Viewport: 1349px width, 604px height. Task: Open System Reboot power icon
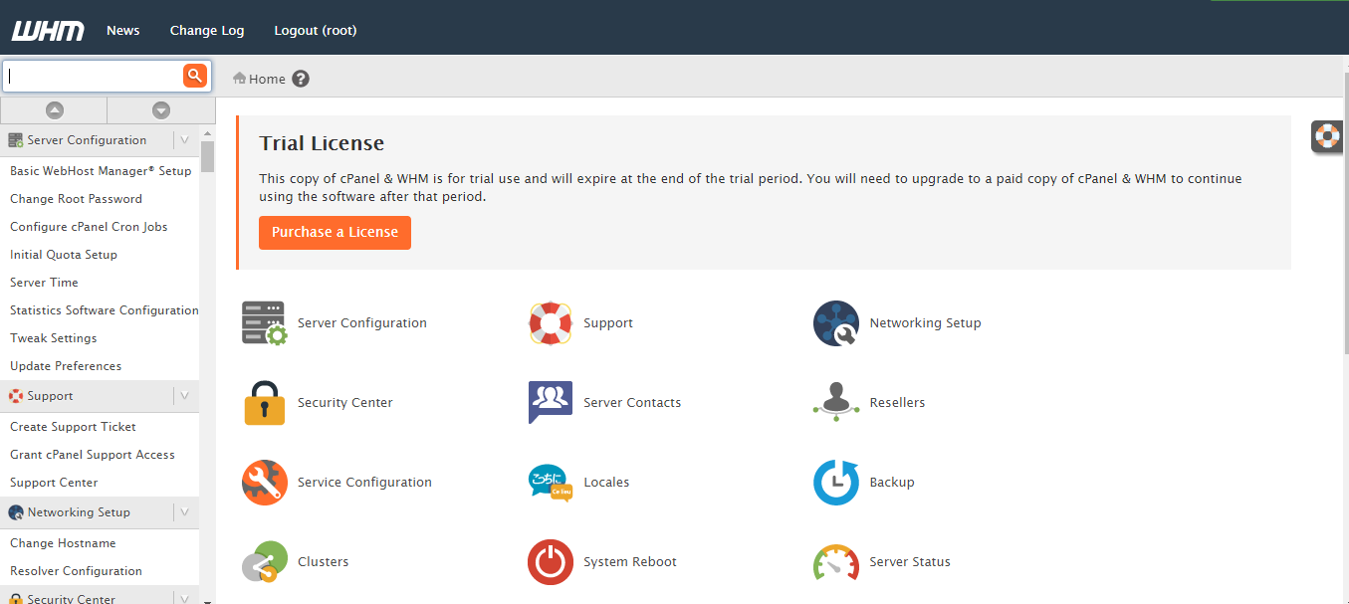click(x=550, y=561)
